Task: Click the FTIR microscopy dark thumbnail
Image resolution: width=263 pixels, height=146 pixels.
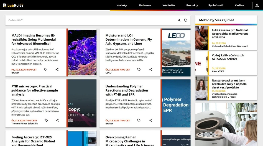Action: tap(82, 103)
